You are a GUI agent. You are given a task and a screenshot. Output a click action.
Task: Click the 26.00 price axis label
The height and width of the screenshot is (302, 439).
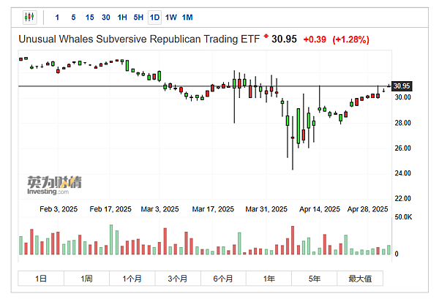pos(402,148)
